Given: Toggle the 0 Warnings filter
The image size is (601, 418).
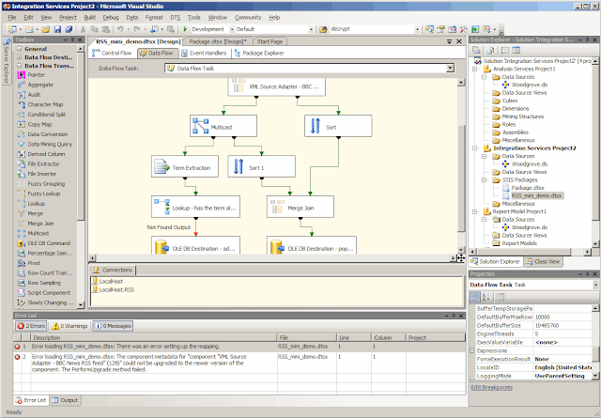Looking at the screenshot, I should 69,326.
